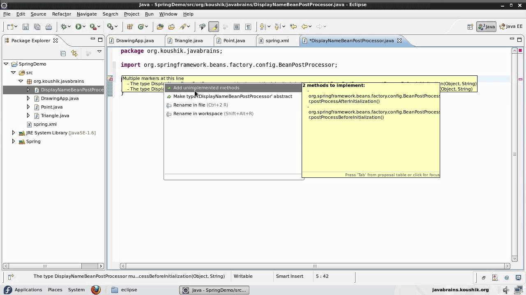Viewport: 526px width, 295px height.
Task: Click the New Java Class icon
Action: tap(141, 27)
